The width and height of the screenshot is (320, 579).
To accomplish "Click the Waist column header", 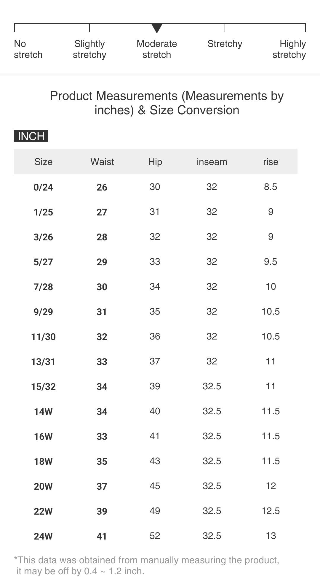I will (x=102, y=162).
